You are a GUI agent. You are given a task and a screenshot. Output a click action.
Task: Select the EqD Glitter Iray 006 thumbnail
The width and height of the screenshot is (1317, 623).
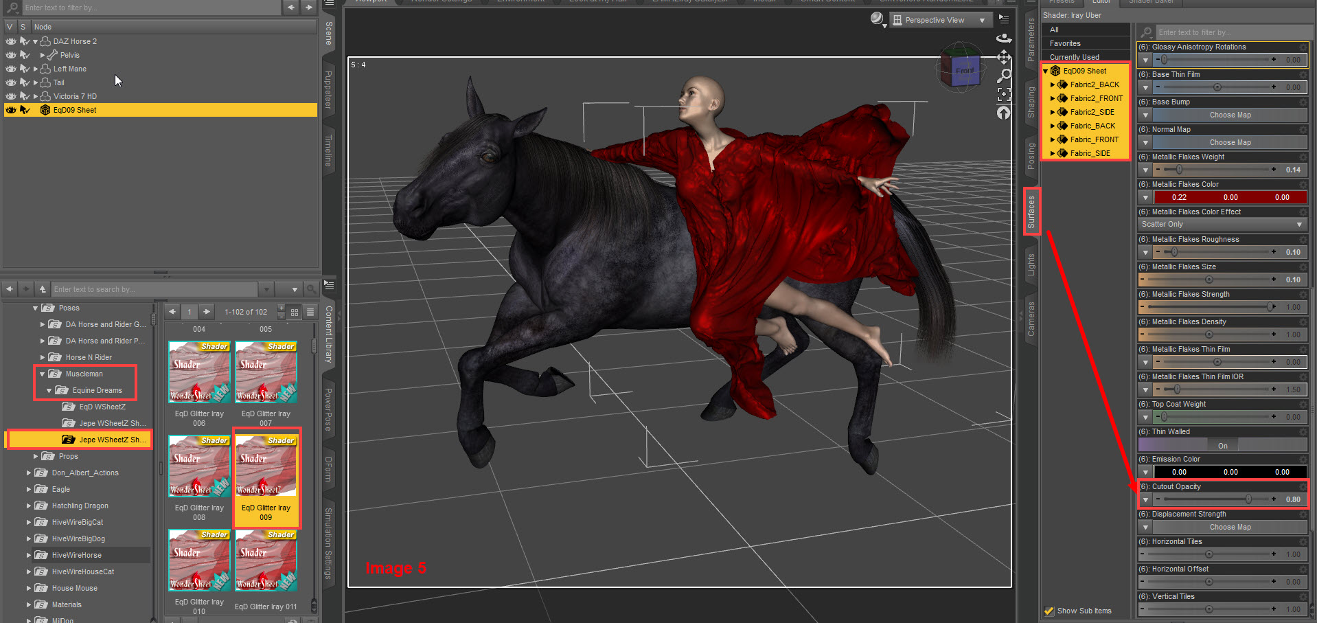coord(199,372)
